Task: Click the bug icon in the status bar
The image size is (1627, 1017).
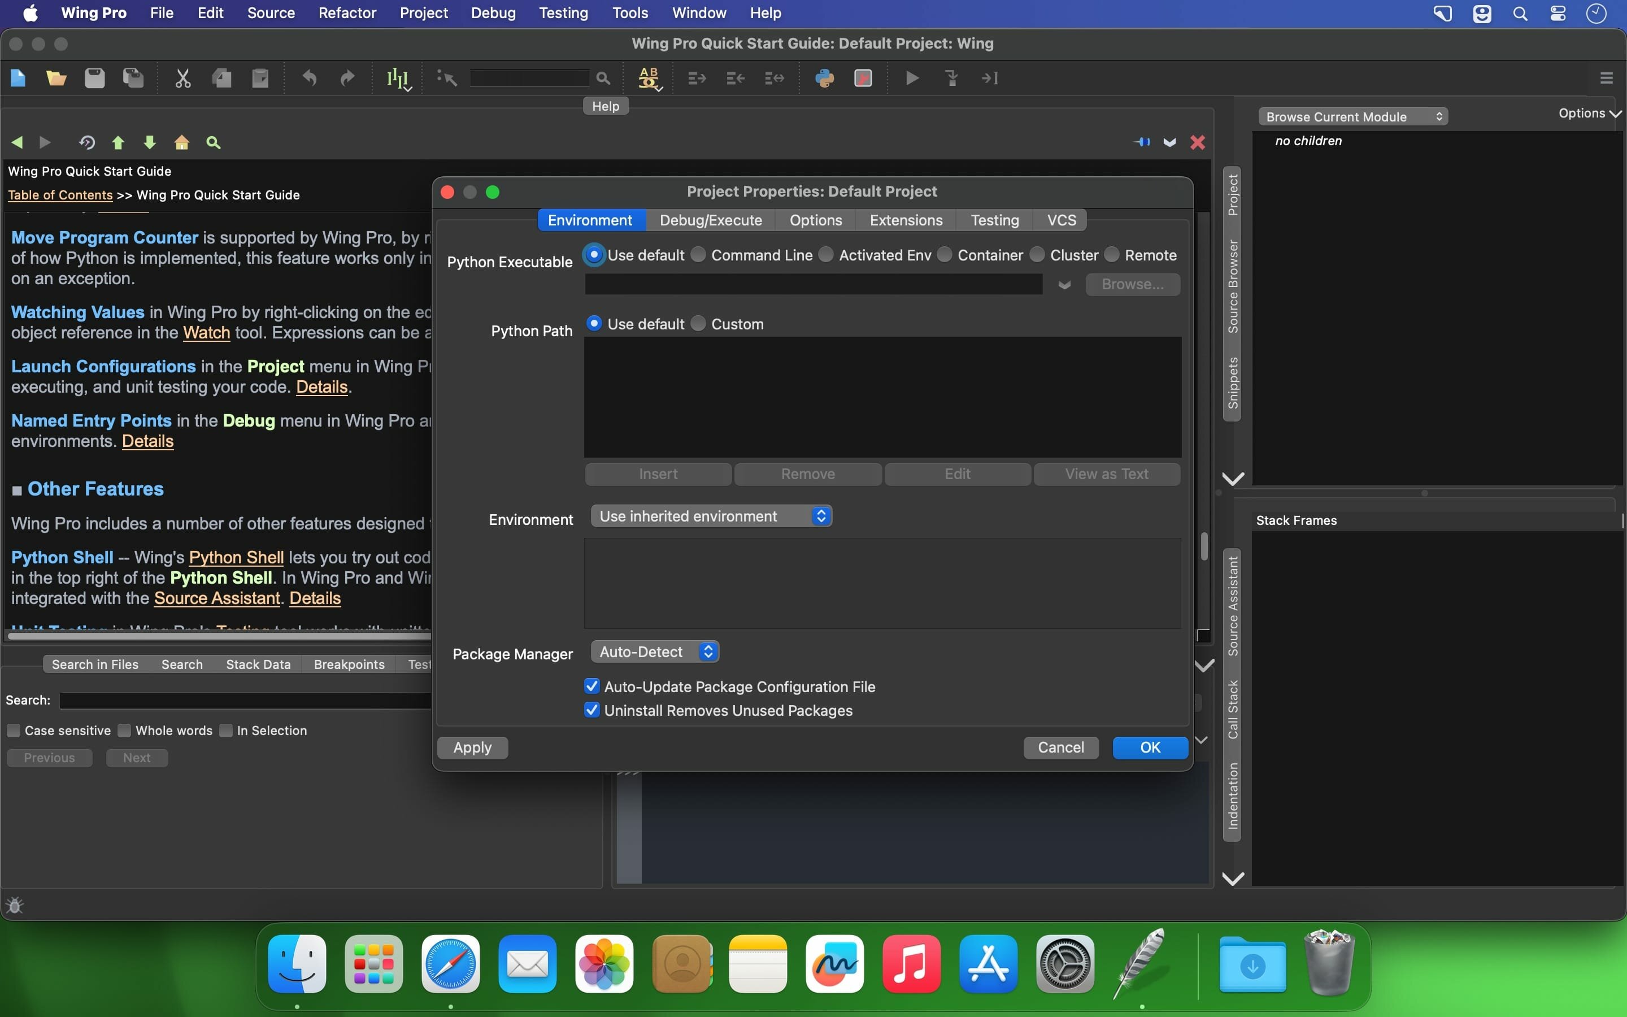Action: pos(15,905)
